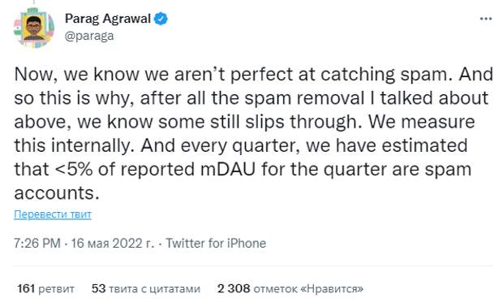Click the 7:26 PM timestamp
503x307 pixels.
click(x=37, y=243)
